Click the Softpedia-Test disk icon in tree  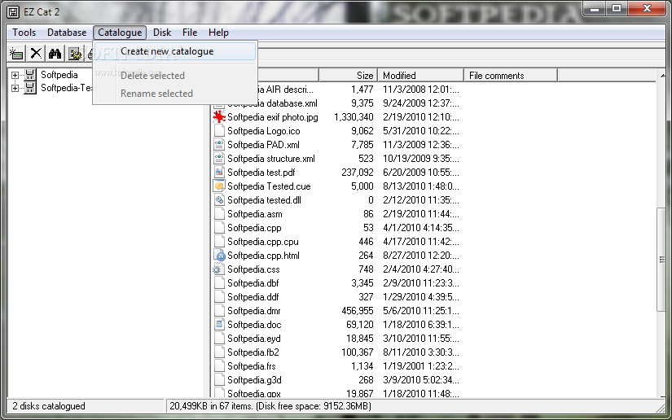(x=30, y=88)
